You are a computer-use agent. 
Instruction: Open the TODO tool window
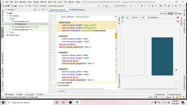click(x=40, y=94)
